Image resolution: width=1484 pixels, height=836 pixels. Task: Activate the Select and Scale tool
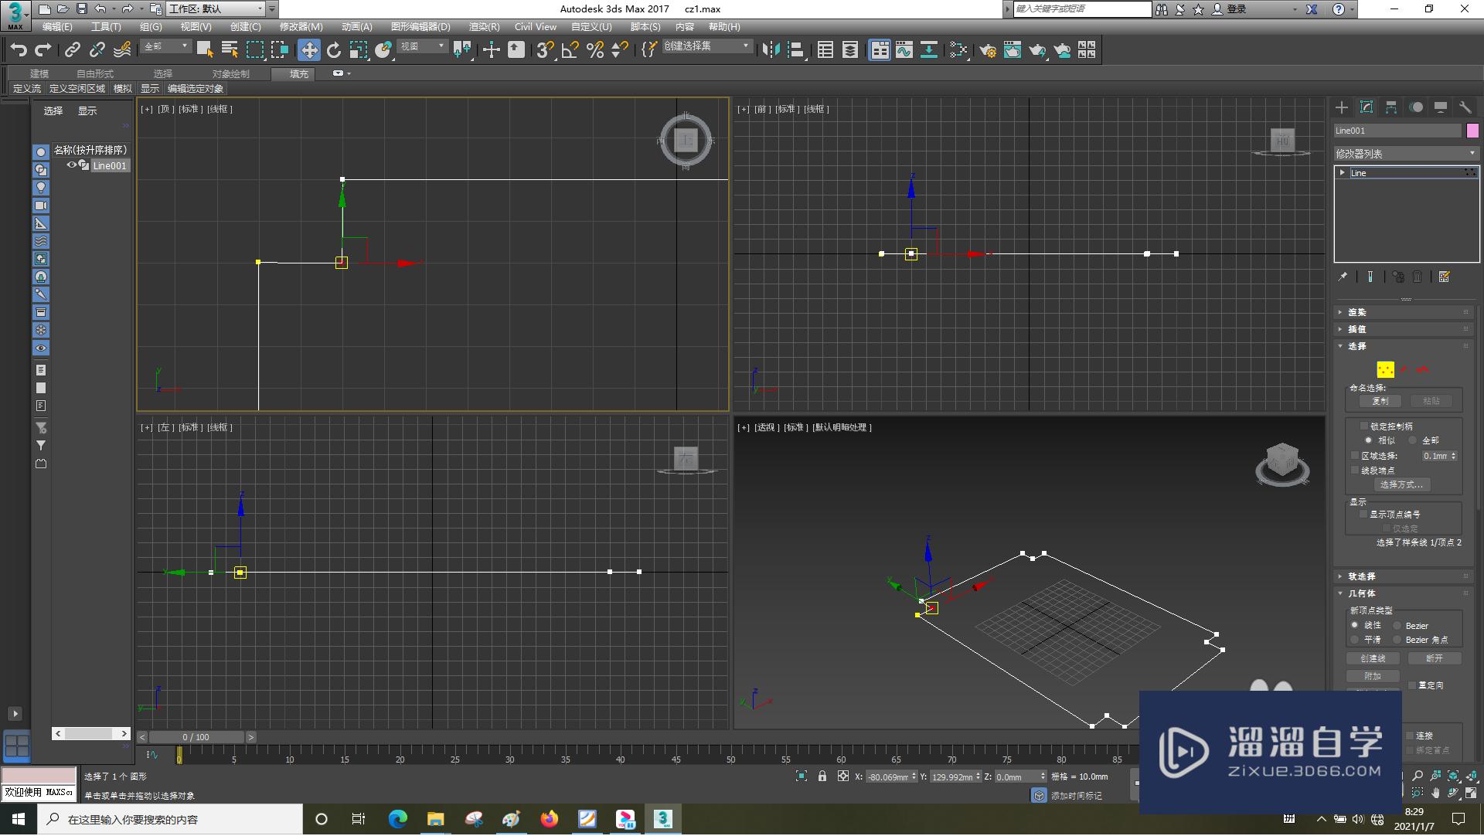(359, 50)
